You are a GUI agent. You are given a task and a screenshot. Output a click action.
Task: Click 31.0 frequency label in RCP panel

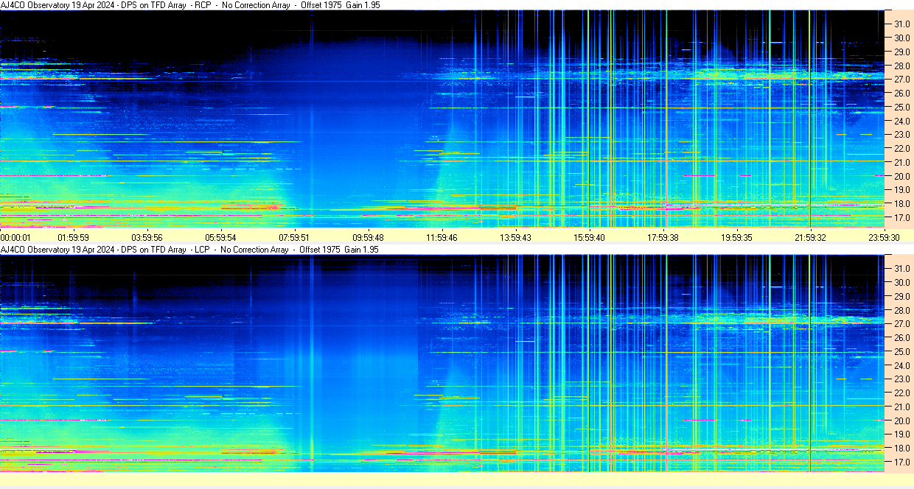(x=902, y=24)
